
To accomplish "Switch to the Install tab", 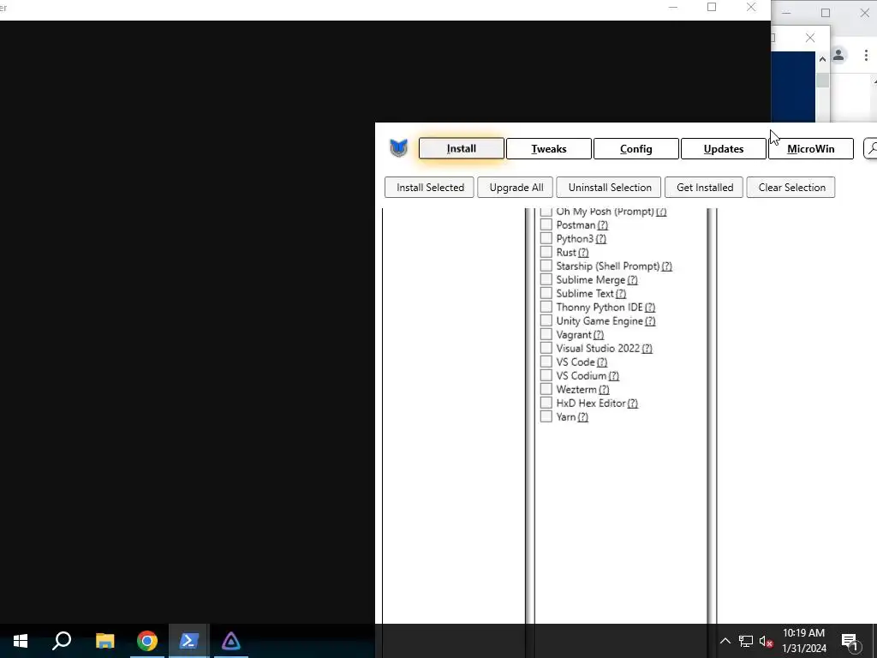I will click(x=462, y=149).
